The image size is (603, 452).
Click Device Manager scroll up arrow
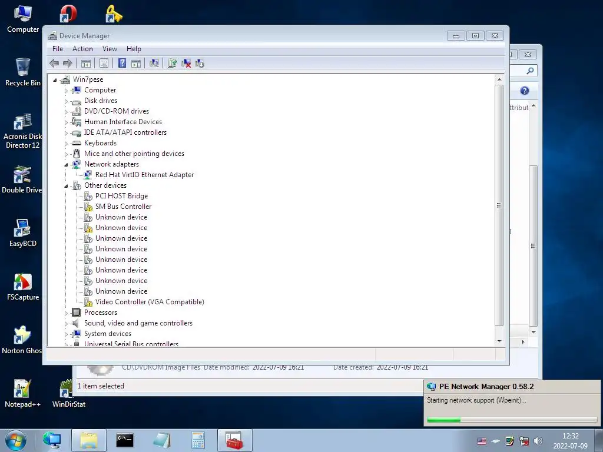pyautogui.click(x=499, y=79)
